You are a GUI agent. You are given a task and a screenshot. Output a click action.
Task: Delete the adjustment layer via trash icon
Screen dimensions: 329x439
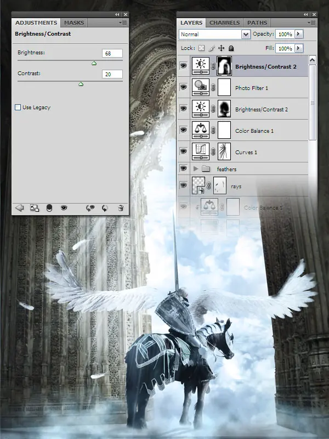[x=121, y=208]
